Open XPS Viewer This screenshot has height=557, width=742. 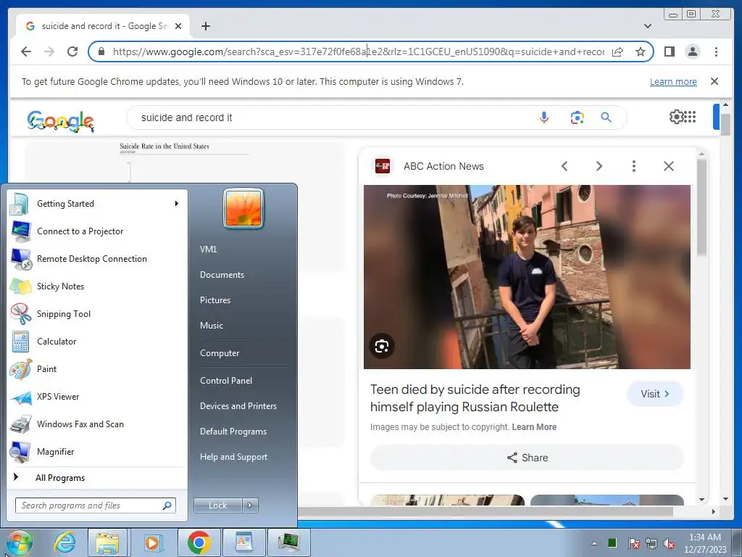click(96, 397)
